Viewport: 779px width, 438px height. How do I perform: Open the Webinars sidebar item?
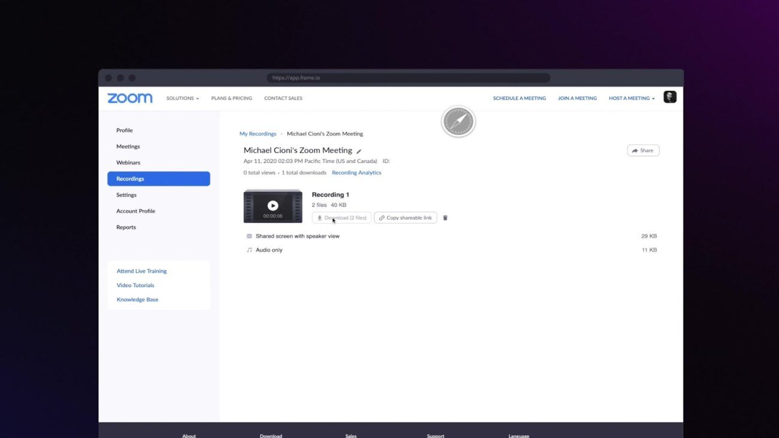(x=128, y=162)
